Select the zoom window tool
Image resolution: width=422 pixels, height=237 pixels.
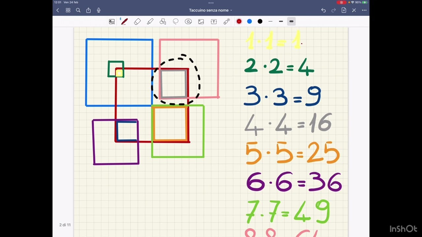pos(112,21)
